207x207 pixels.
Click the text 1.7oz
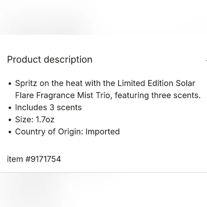coord(45,120)
